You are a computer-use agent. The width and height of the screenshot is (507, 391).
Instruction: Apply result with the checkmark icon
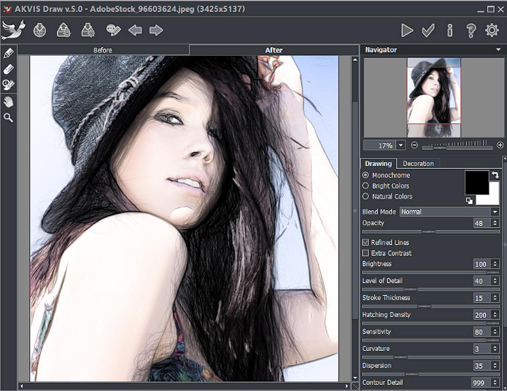pyautogui.click(x=428, y=30)
